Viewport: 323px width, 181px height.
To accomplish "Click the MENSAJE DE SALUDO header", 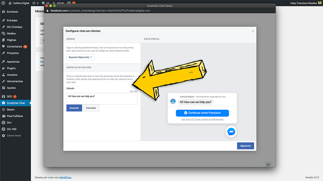I will [79, 68].
